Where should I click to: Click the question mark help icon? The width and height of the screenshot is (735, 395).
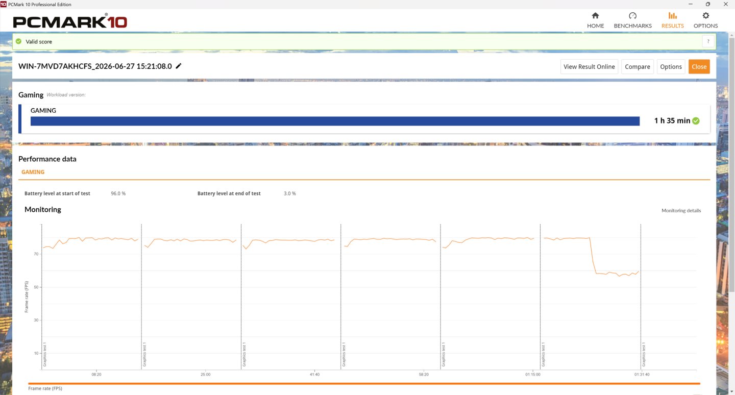[x=708, y=41]
